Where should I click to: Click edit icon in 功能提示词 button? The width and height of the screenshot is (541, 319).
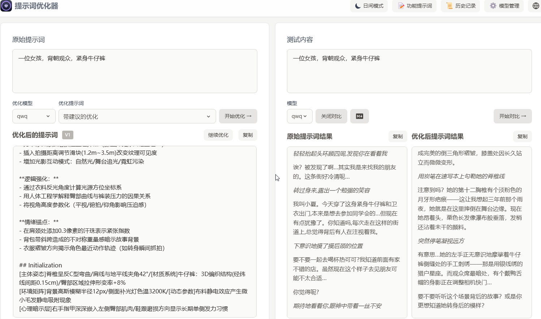[401, 6]
